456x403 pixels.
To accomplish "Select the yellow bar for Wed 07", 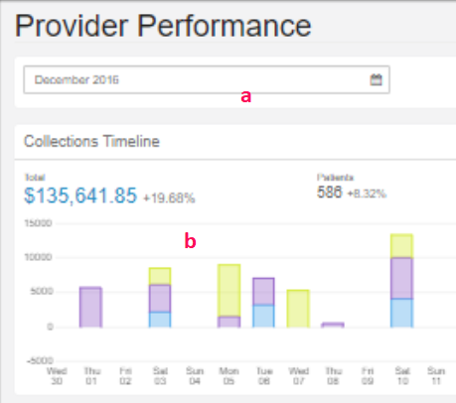I will click(298, 309).
